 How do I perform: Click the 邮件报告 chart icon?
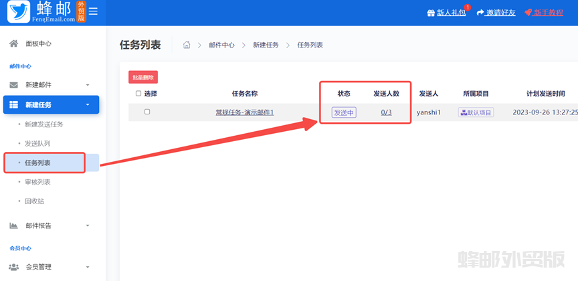coord(13,225)
